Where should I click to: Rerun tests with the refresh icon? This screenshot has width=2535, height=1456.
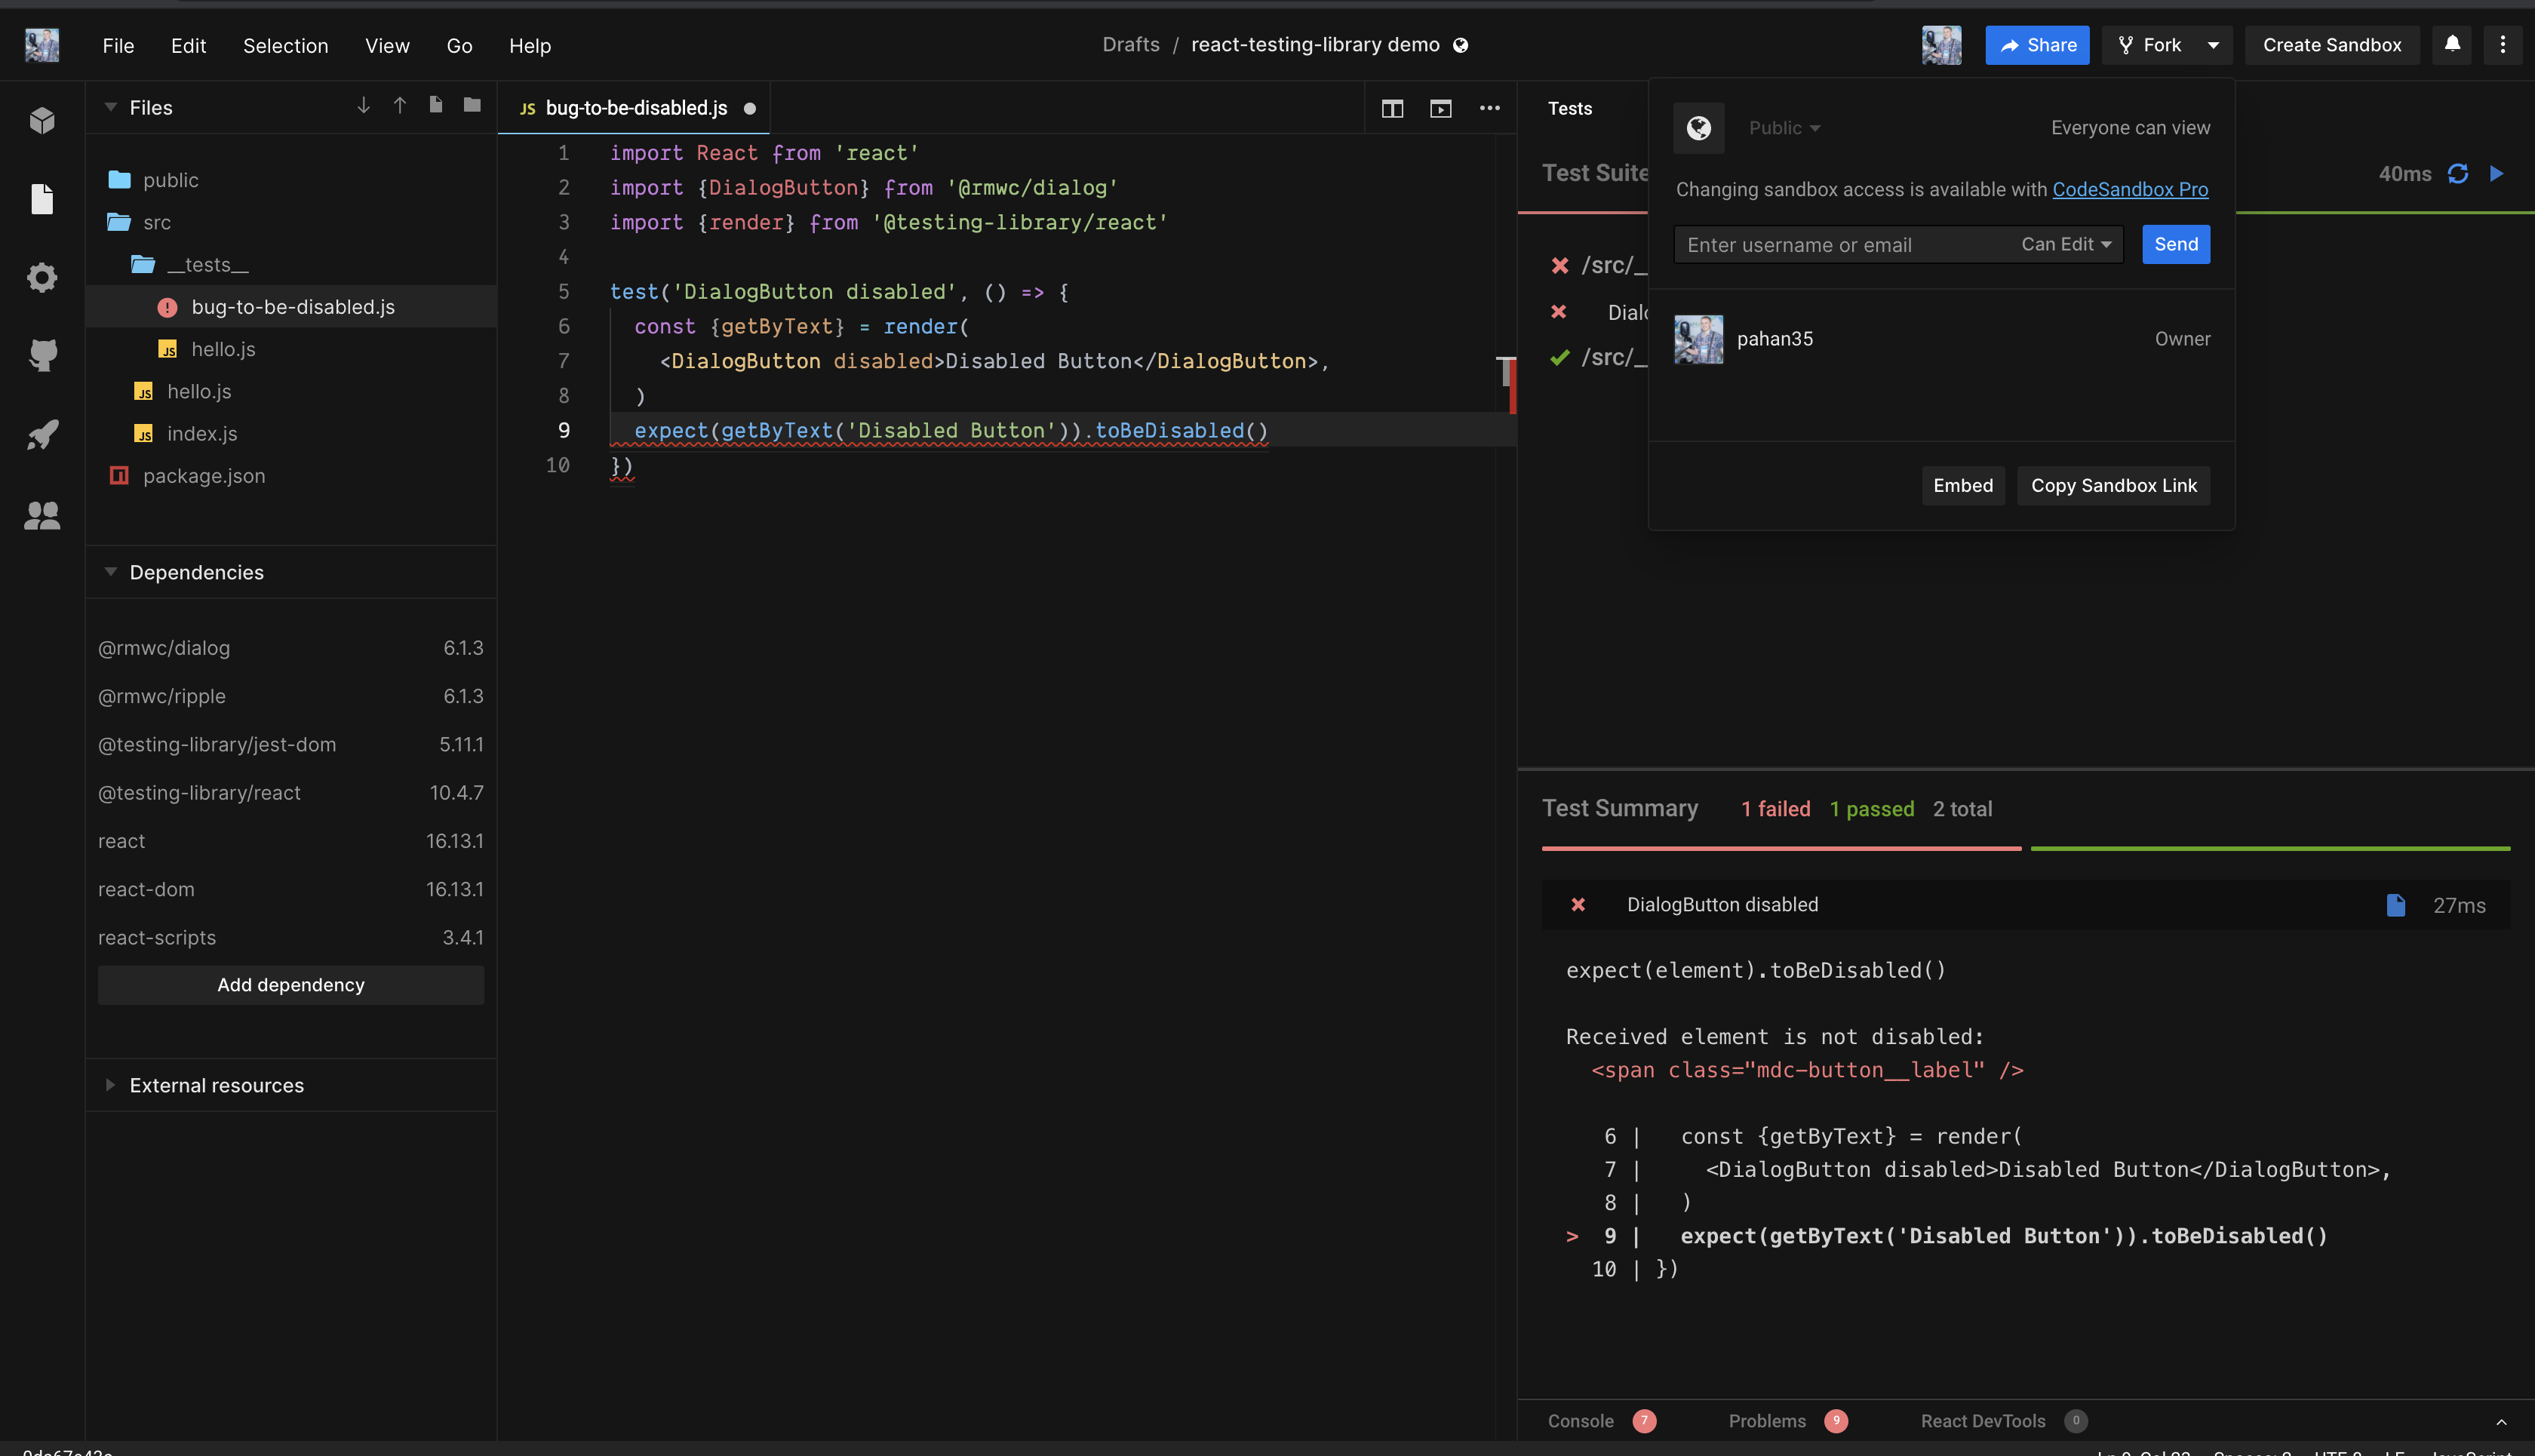pos(2457,174)
